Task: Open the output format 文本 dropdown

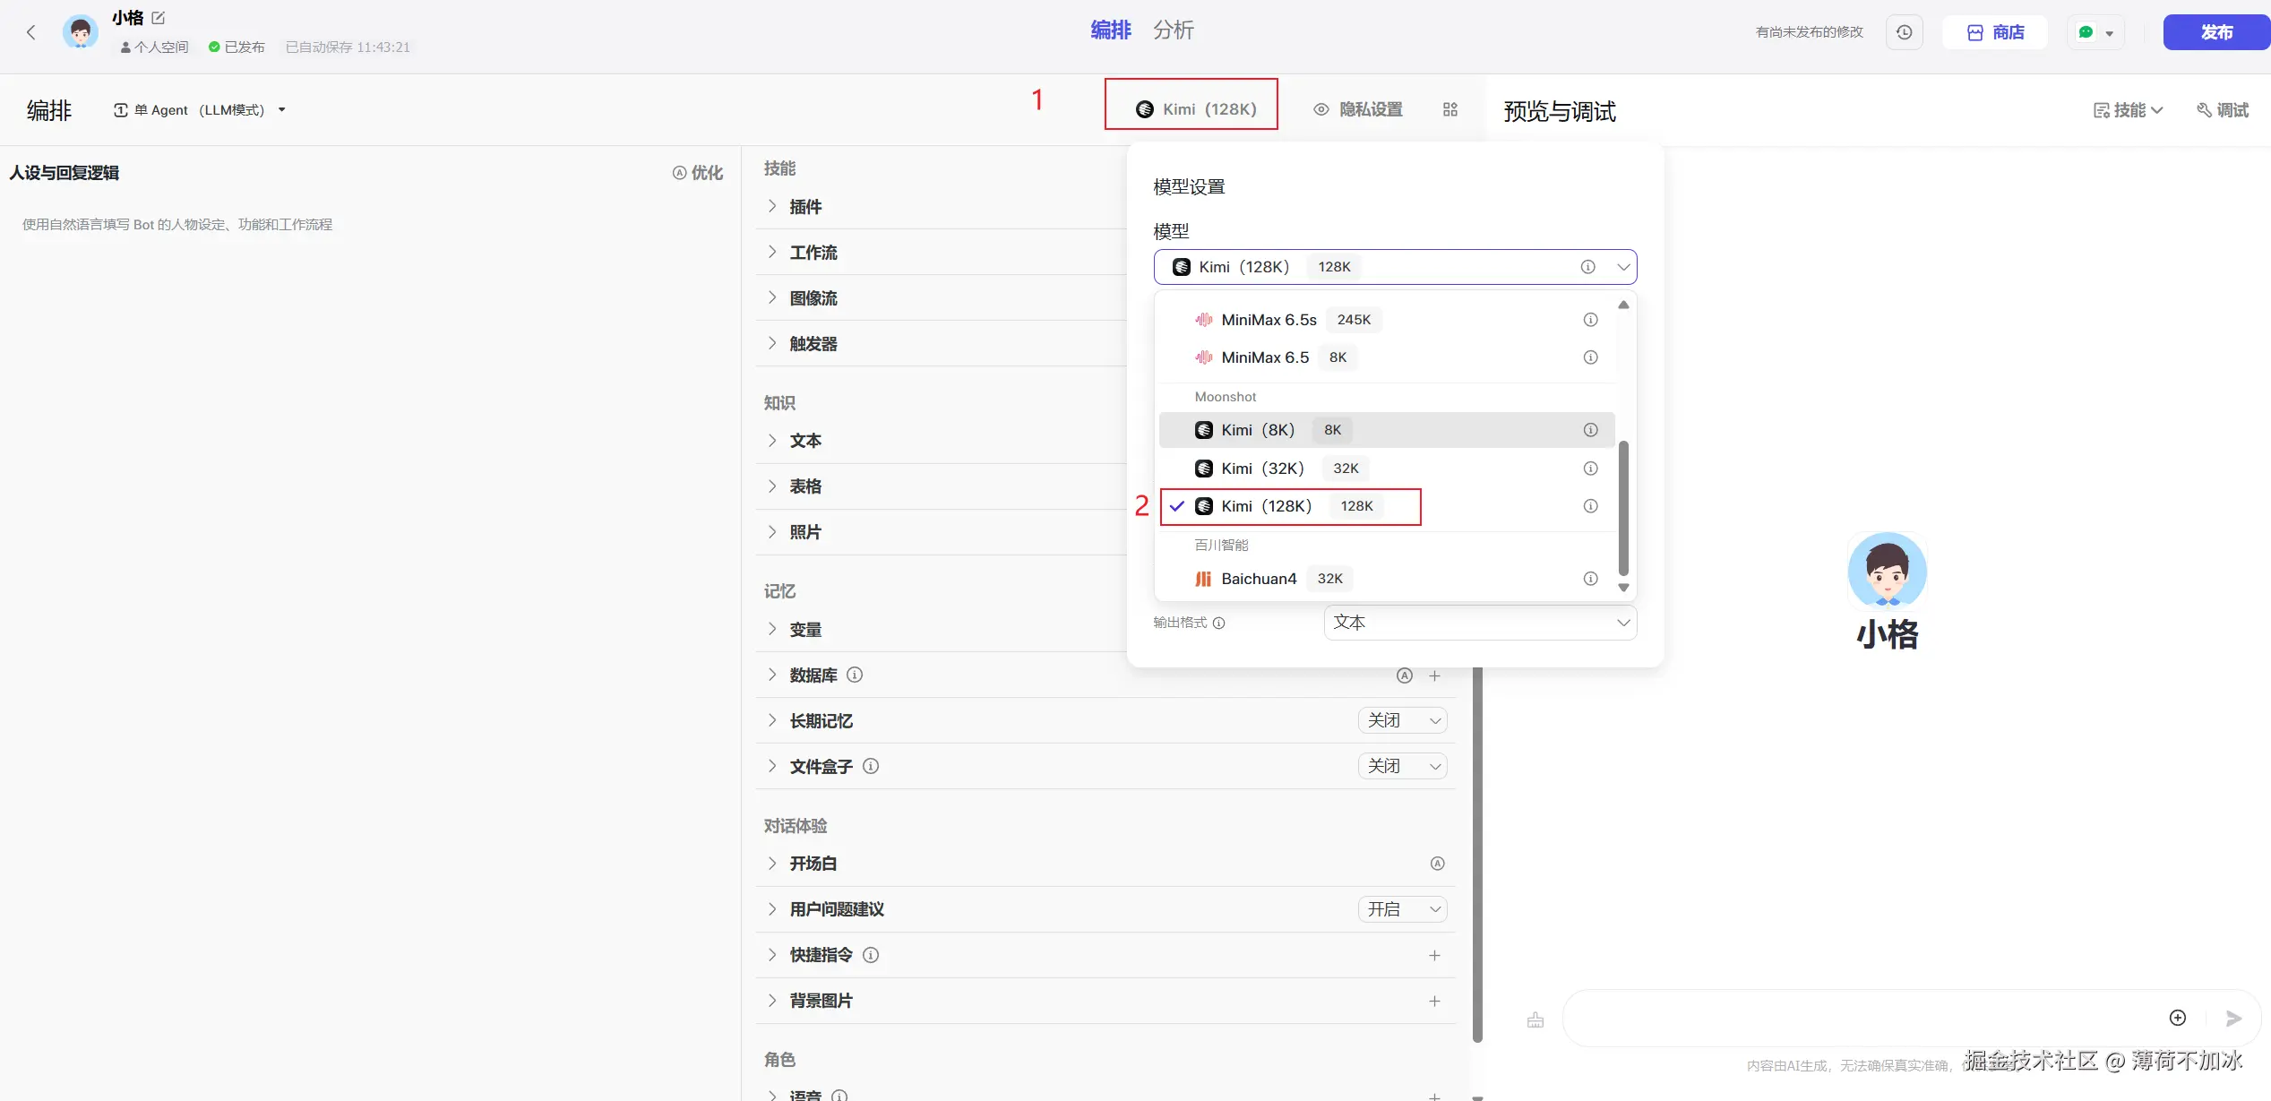Action: (1479, 623)
